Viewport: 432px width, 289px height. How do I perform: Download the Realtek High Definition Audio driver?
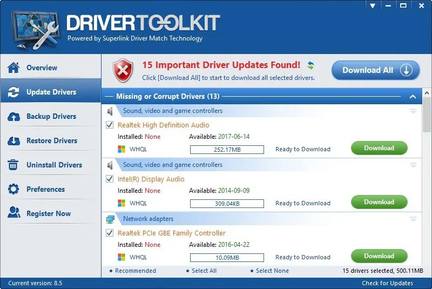pyautogui.click(x=379, y=148)
